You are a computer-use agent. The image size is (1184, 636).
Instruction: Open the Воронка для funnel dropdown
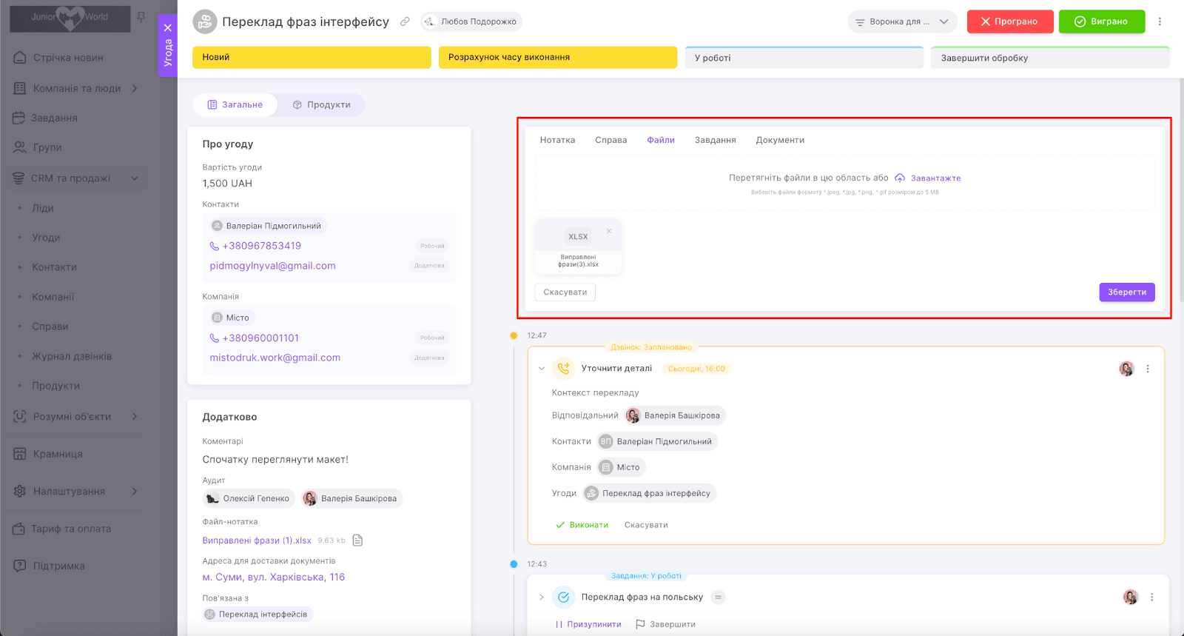(x=902, y=21)
